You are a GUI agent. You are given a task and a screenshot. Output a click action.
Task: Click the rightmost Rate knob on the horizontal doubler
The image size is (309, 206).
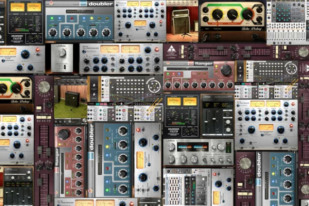(106, 32)
